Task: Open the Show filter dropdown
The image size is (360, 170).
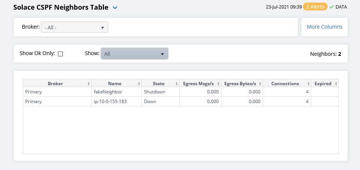Action: (x=134, y=54)
